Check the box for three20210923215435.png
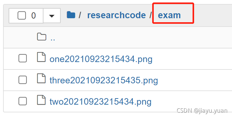Screen dimensions: 232x117 click(22, 80)
